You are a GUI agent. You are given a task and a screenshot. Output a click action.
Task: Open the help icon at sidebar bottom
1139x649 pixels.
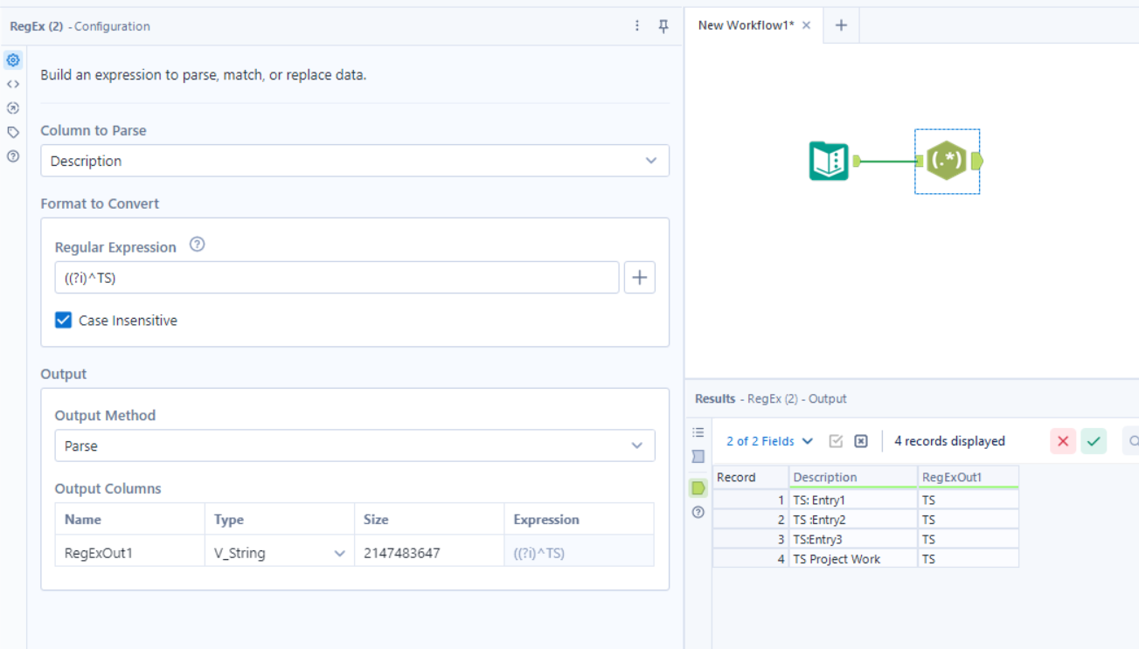click(12, 155)
